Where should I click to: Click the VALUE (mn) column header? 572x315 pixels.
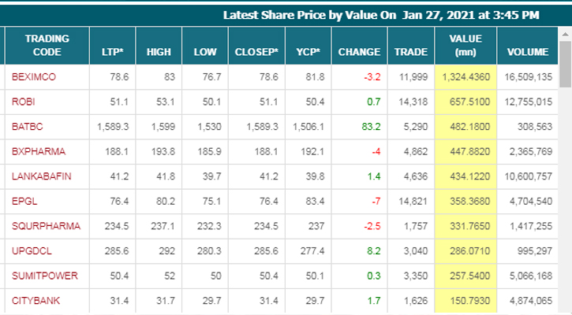[x=465, y=45]
